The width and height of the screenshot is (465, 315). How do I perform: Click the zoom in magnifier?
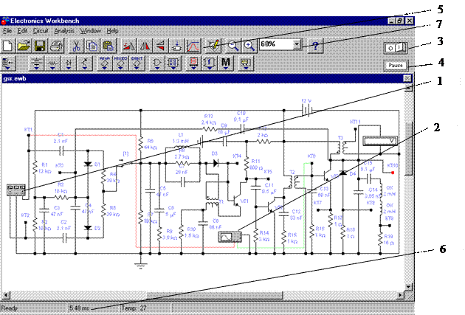(249, 46)
